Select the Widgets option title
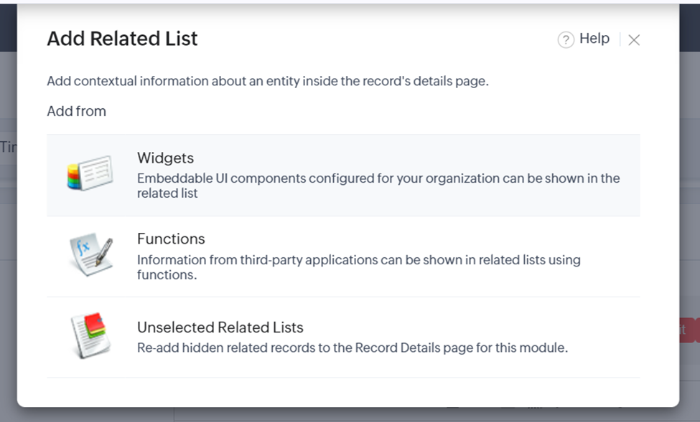Screen dimensions: 700x422 click(x=165, y=158)
